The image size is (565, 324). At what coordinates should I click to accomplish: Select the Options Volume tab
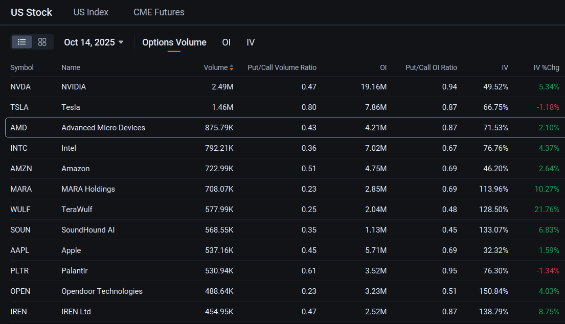click(174, 42)
